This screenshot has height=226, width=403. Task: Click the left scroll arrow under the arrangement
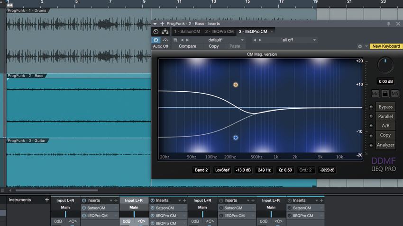10,191
